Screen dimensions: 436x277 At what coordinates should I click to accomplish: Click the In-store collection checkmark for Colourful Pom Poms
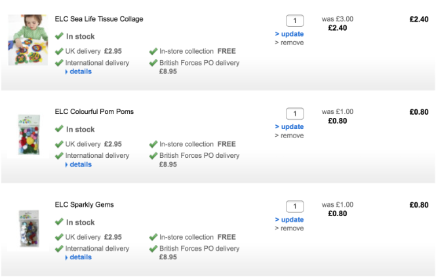pos(153,144)
